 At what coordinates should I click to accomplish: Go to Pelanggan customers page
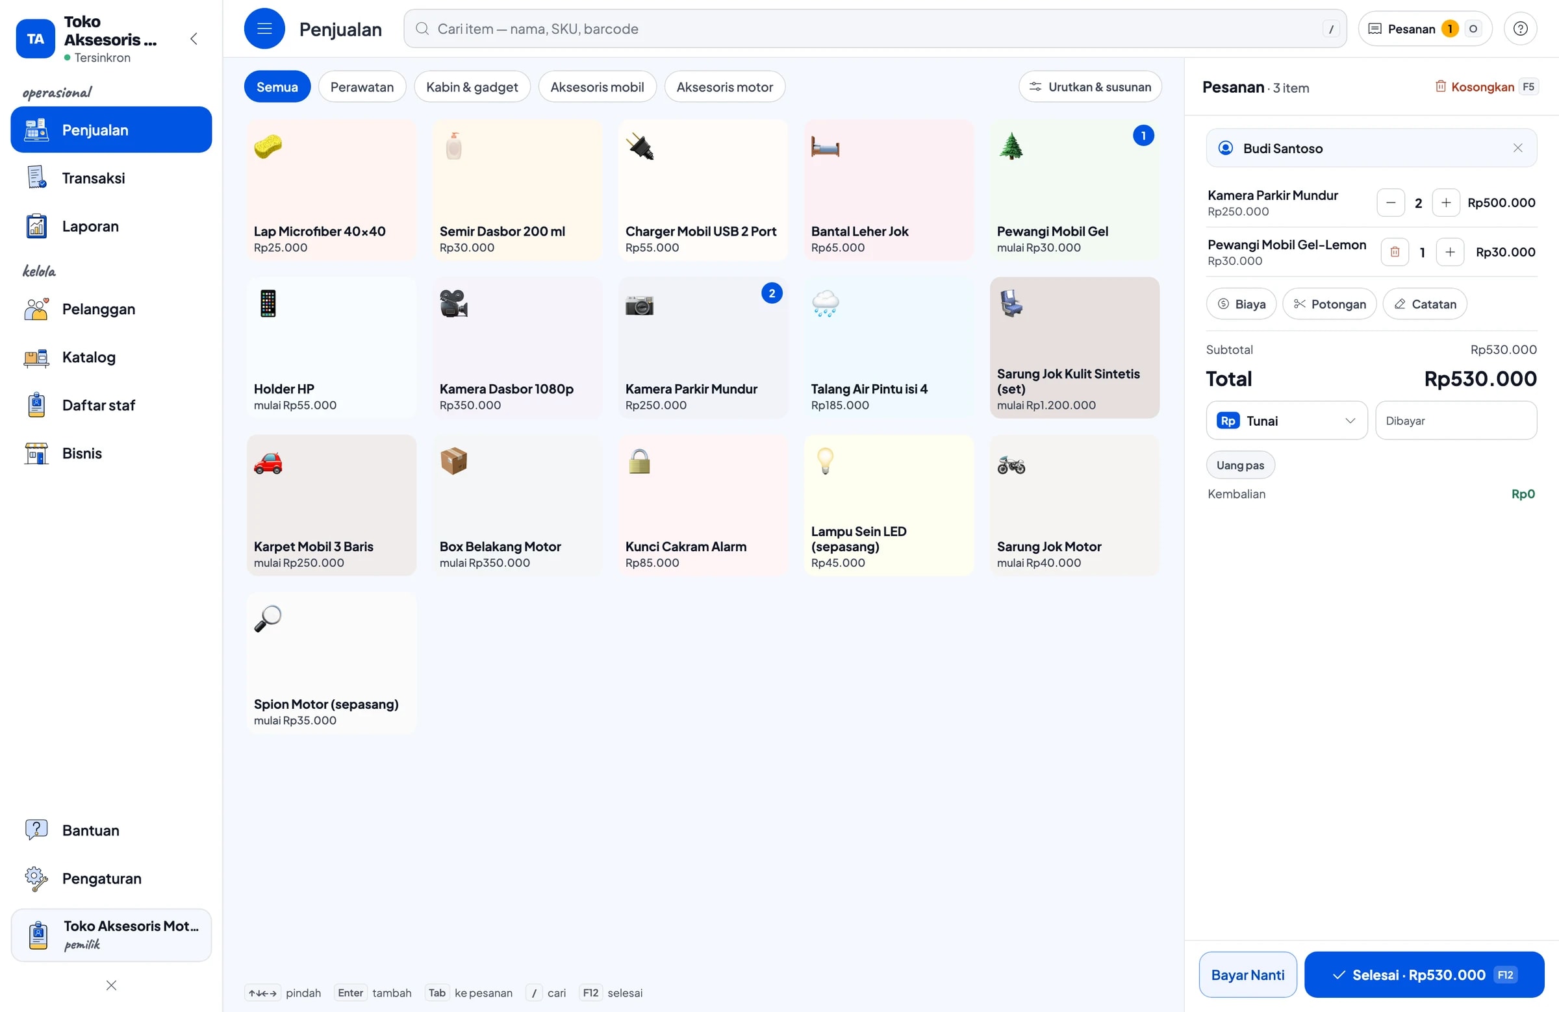point(111,309)
